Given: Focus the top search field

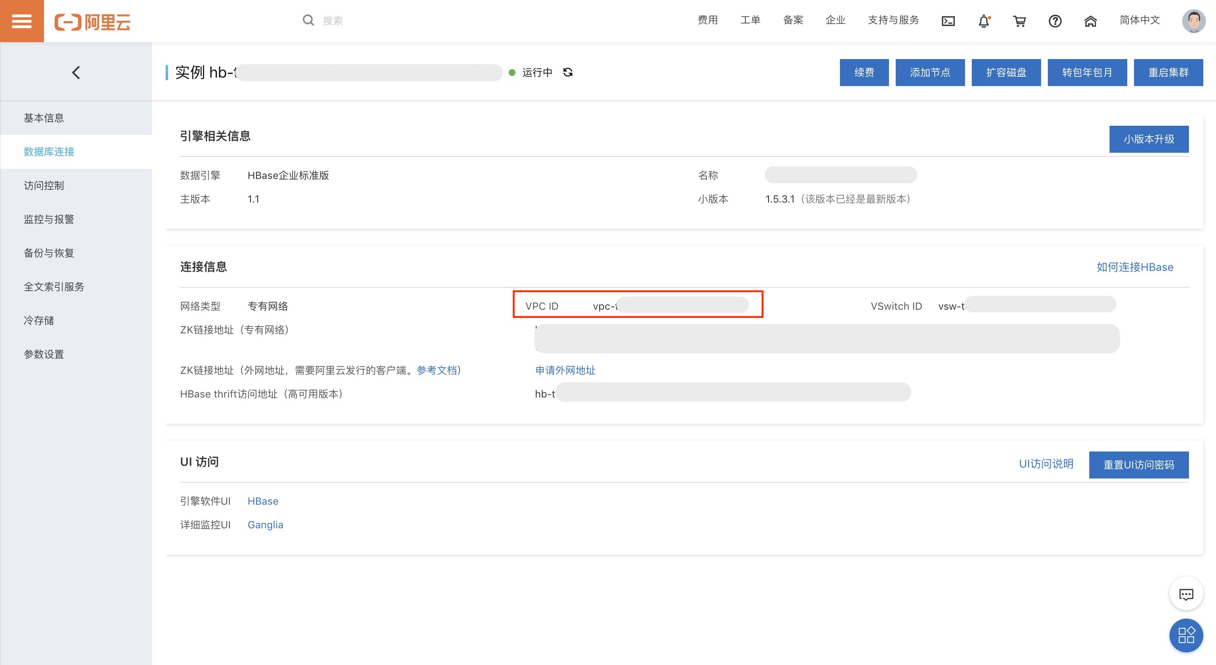Looking at the screenshot, I should (x=333, y=21).
